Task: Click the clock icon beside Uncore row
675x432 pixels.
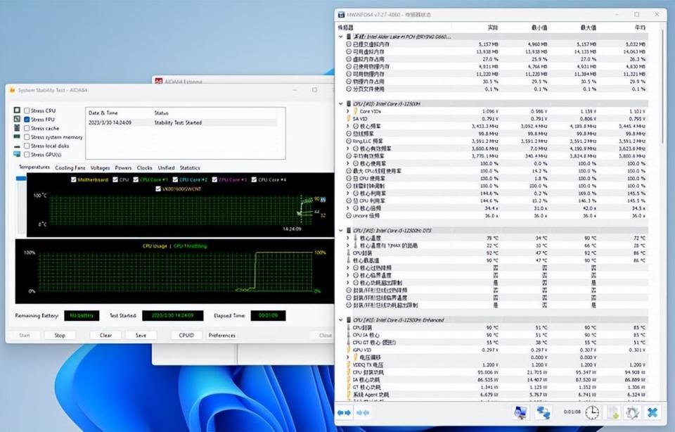Action: coord(349,215)
